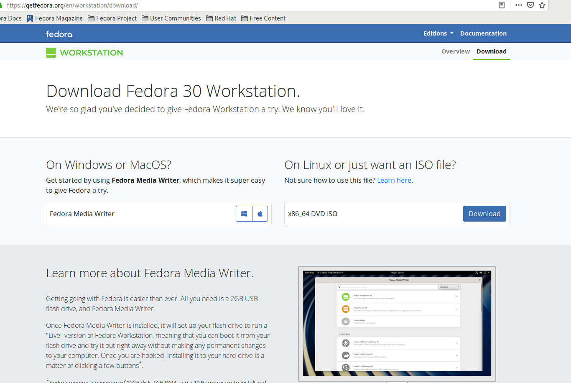Image resolution: width=571 pixels, height=383 pixels.
Task: Click the fedora logo in the header
Action: tap(59, 34)
